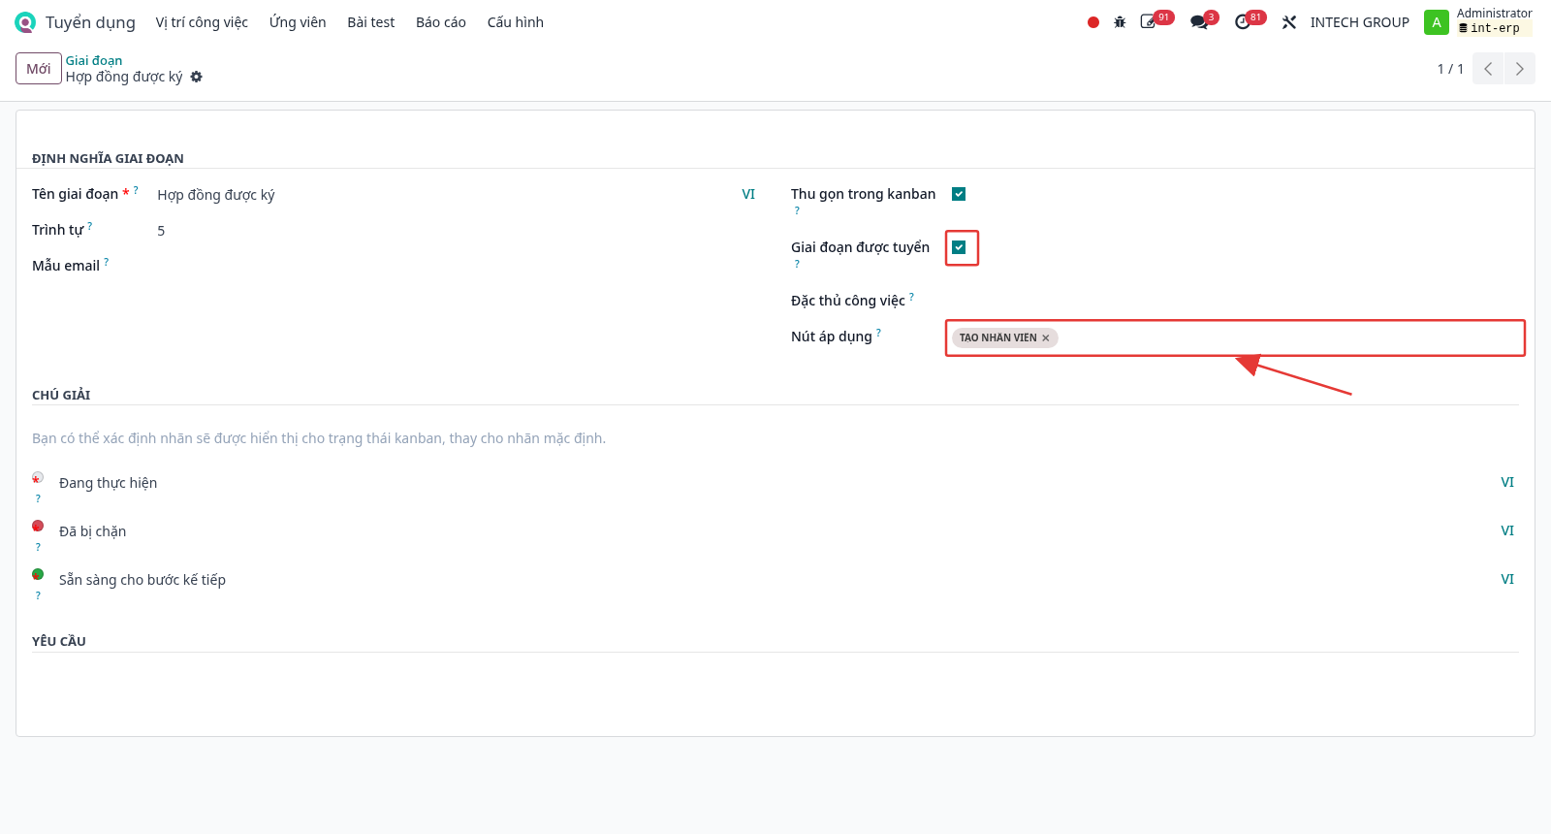Screen dimensions: 1551x834
Task: Open the activities clock icon with badge 81
Action: (1243, 22)
